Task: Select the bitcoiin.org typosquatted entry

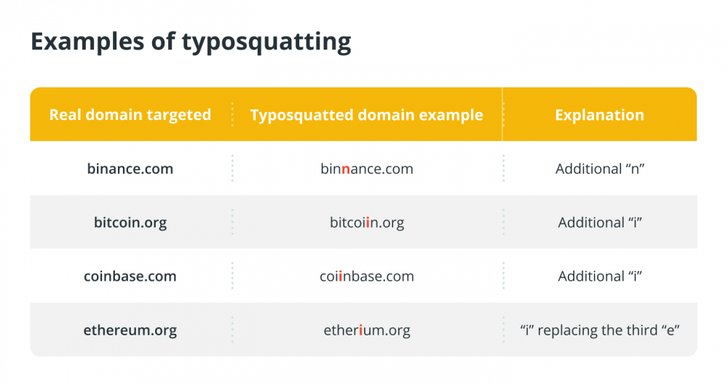Action: (367, 222)
